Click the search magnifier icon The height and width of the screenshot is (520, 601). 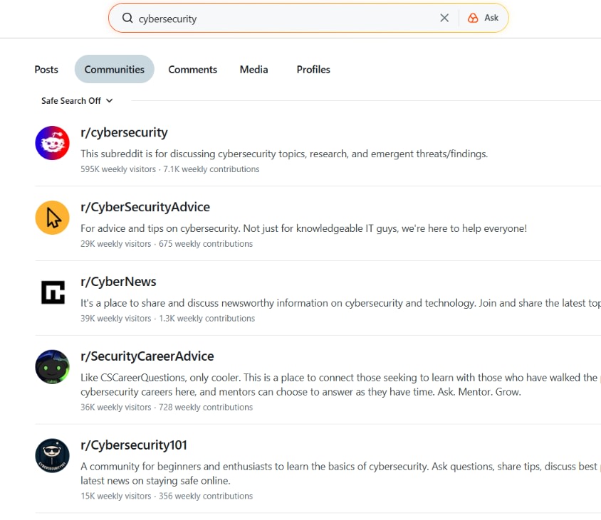click(x=127, y=18)
